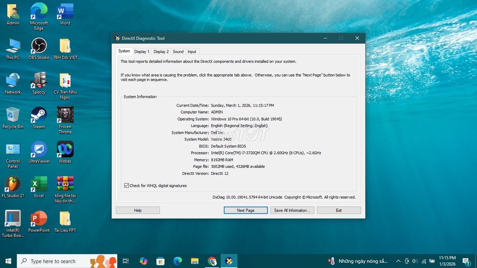Click the 5002MB used page file value
Screen dimensions: 477x268
tap(238, 166)
